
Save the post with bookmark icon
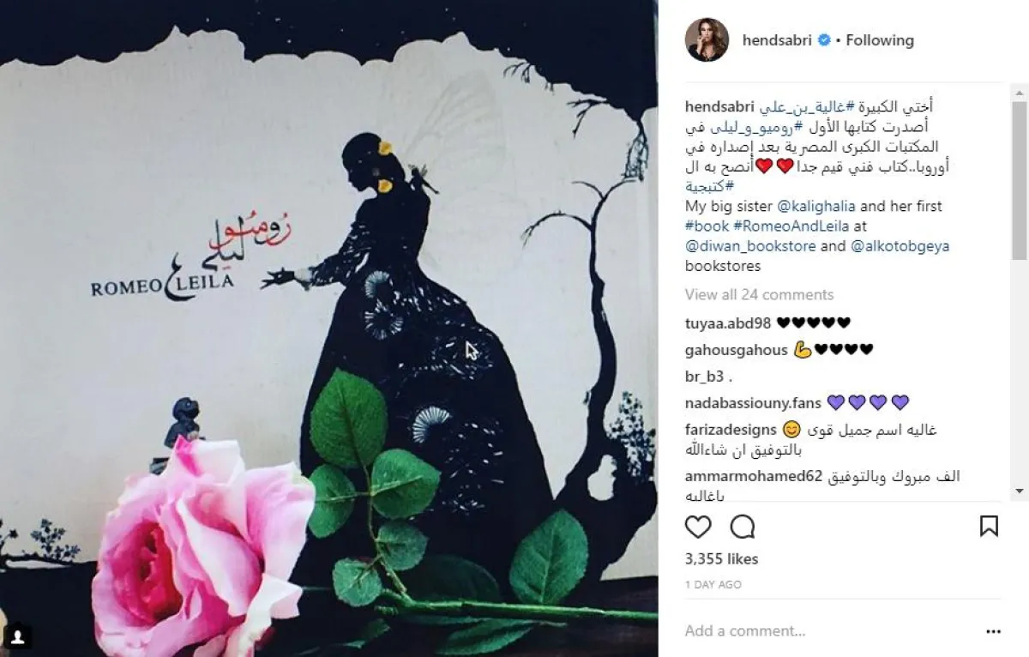[989, 526]
